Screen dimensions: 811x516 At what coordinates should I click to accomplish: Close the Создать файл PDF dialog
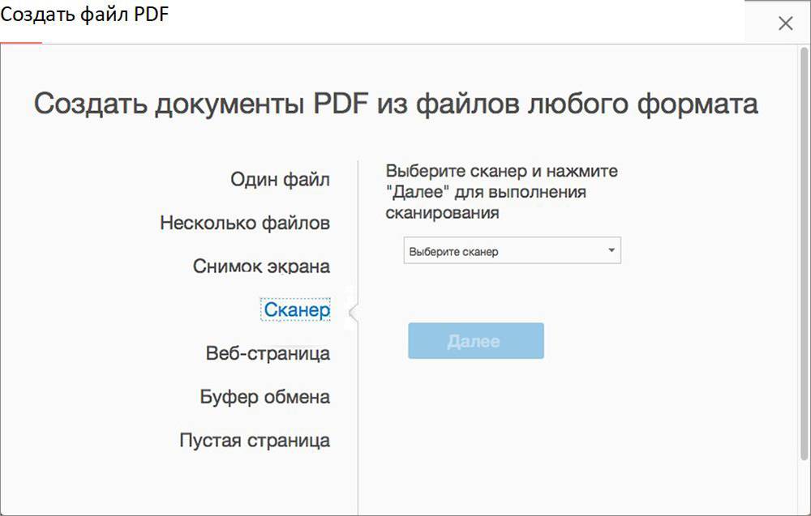click(785, 23)
